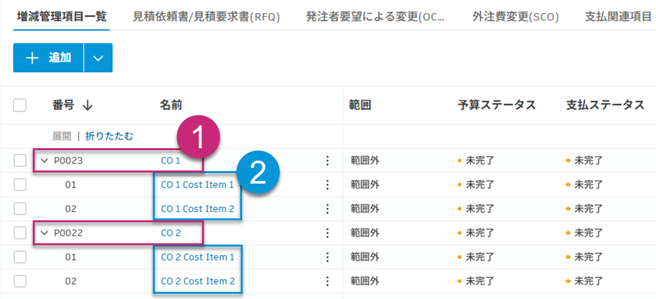Check the P0023 row checkbox
Screen dimensions: 656x299
pyautogui.click(x=20, y=161)
